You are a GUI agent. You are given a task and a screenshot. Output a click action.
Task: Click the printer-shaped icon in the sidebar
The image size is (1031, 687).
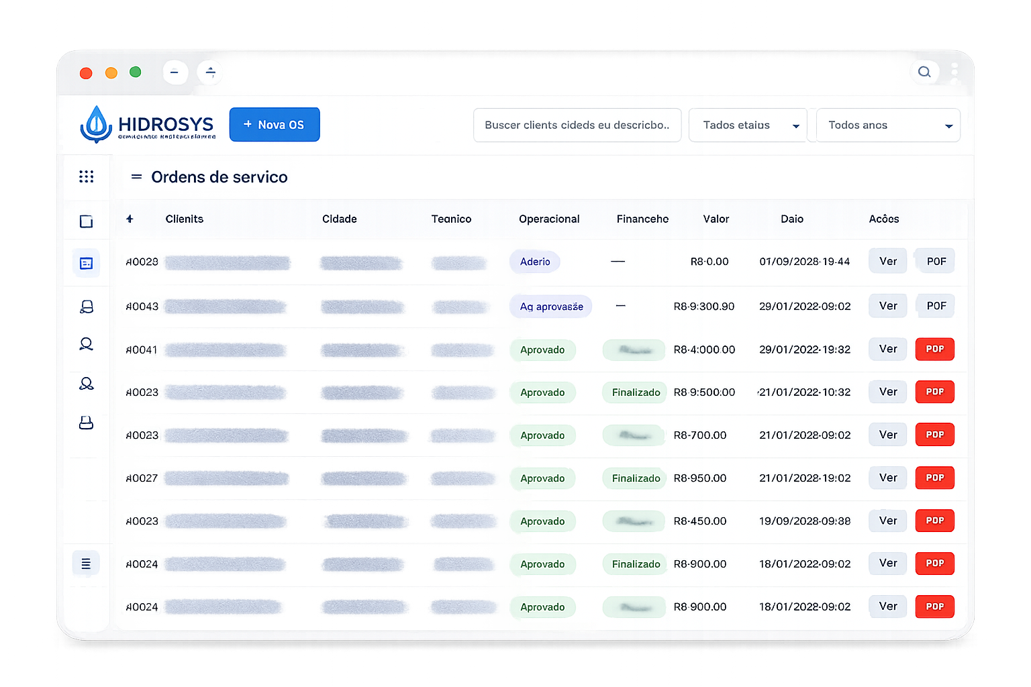pyautogui.click(x=87, y=307)
